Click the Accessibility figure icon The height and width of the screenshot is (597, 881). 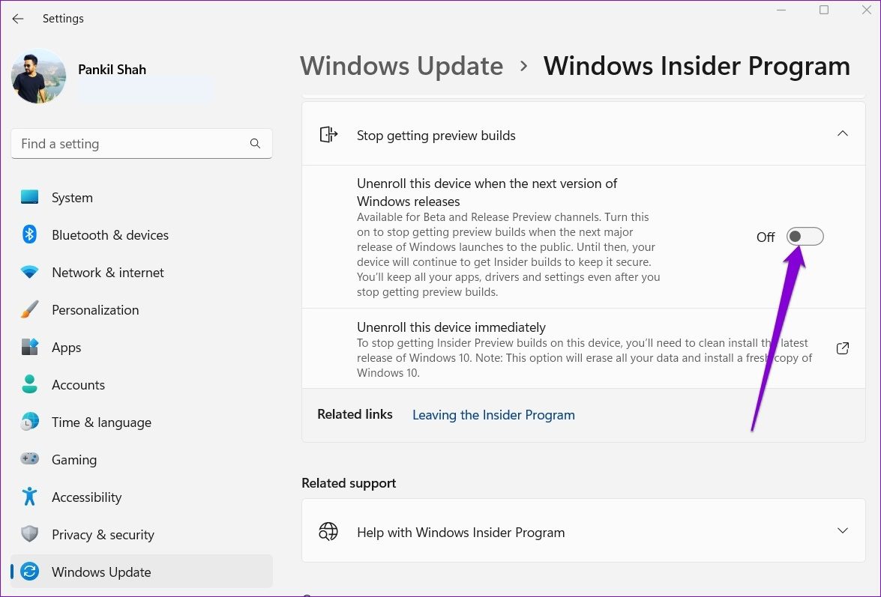pyautogui.click(x=30, y=497)
